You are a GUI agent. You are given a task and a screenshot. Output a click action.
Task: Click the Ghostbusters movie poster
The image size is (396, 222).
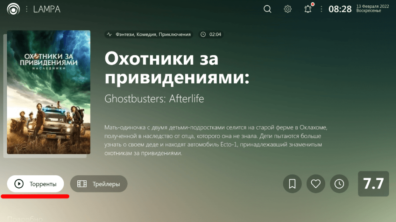tap(49, 92)
